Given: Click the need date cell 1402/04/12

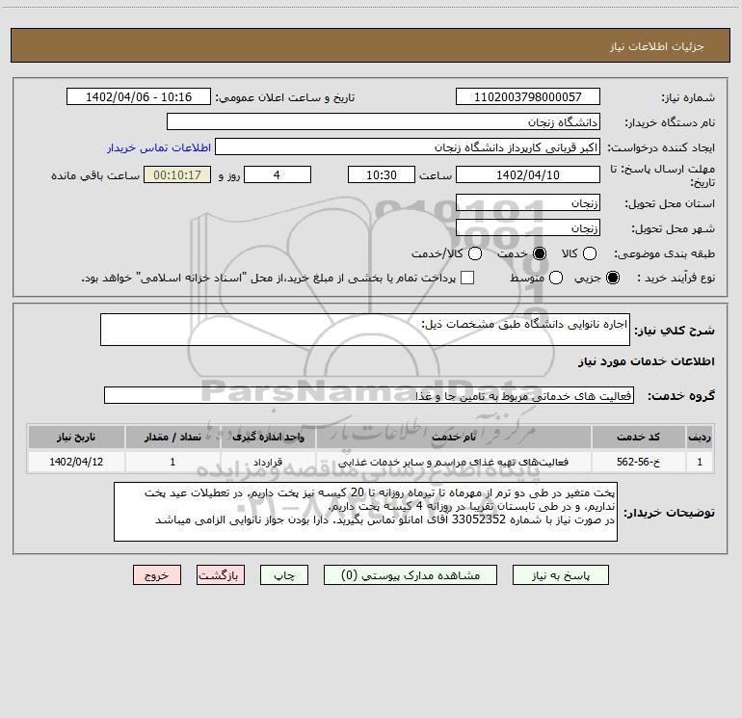Looking at the screenshot, I should click(76, 462).
